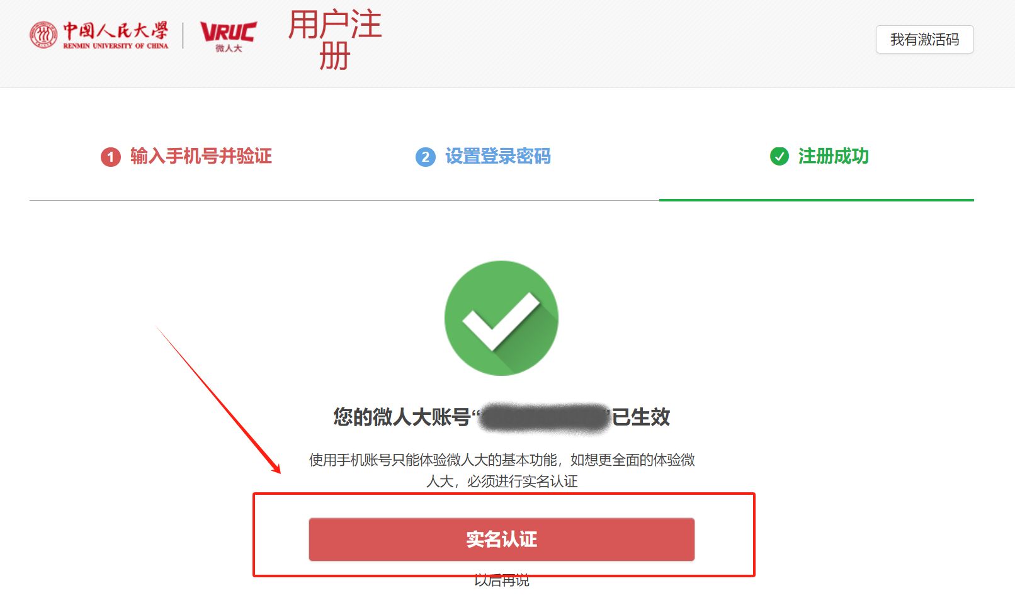1015x610 pixels.
Task: Click the large green success checkmark
Action: [501, 318]
